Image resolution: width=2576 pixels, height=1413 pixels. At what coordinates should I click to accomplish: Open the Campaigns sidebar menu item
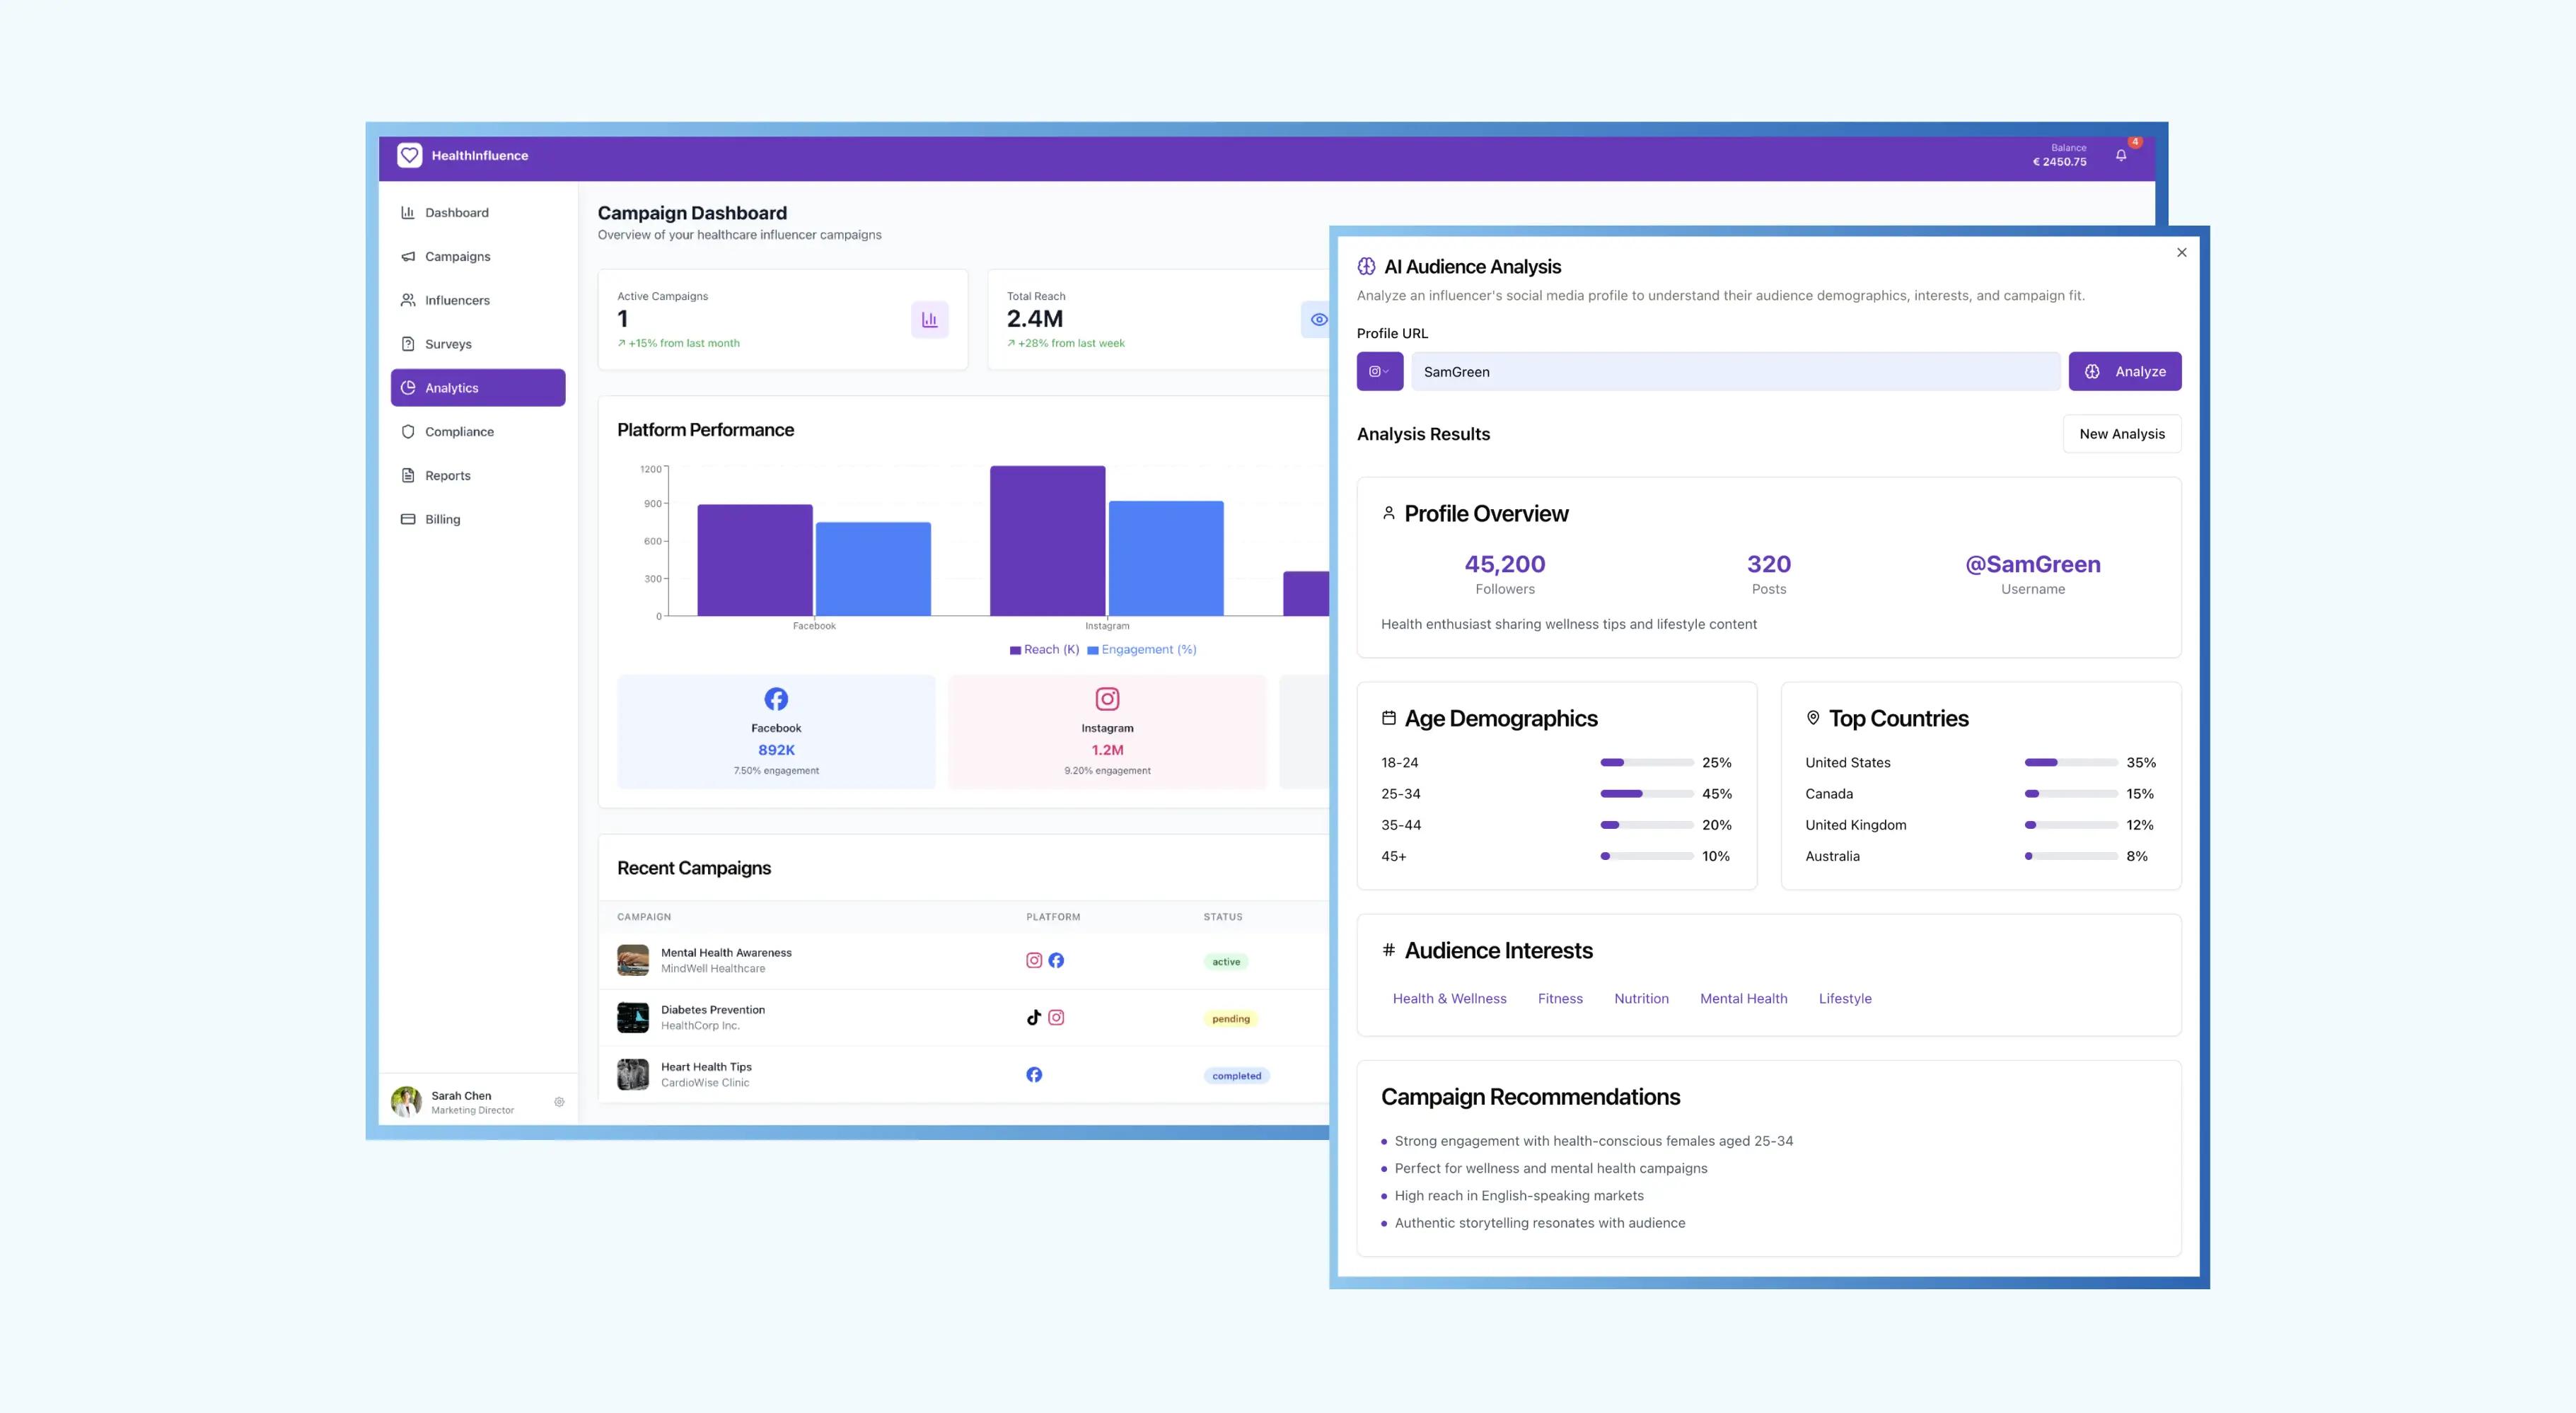coord(457,257)
